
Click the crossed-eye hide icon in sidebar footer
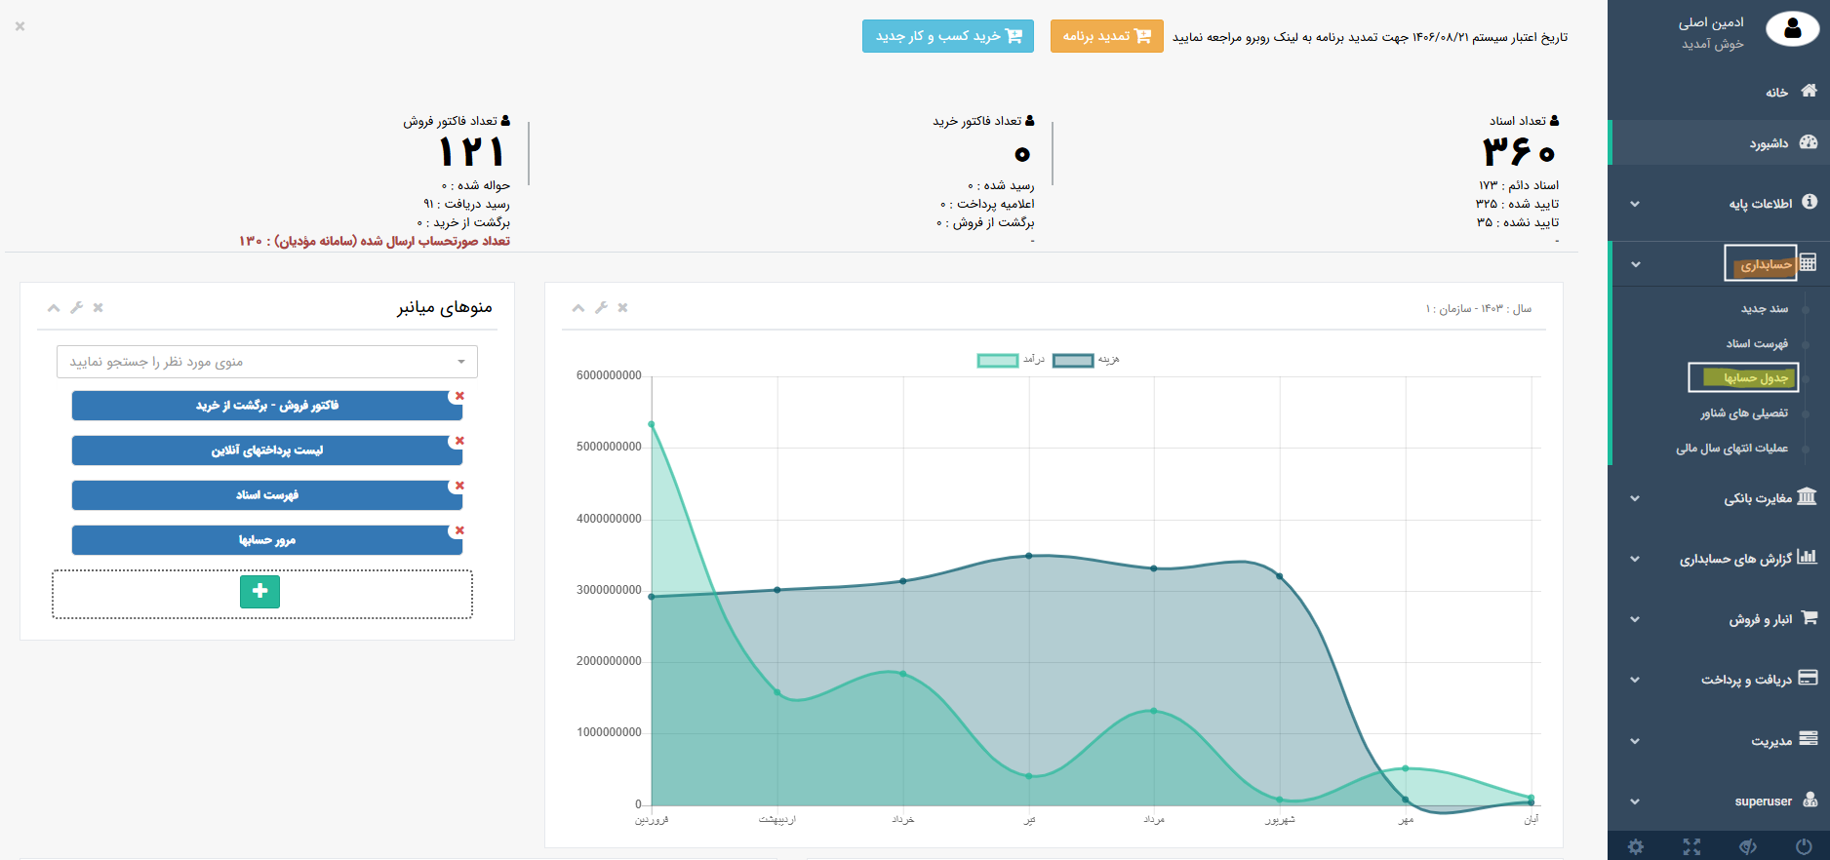pyautogui.click(x=1748, y=846)
